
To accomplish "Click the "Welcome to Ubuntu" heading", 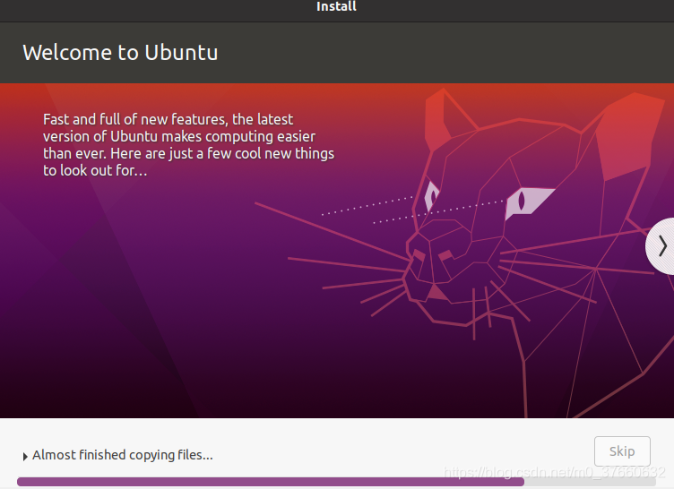I will click(x=120, y=53).
